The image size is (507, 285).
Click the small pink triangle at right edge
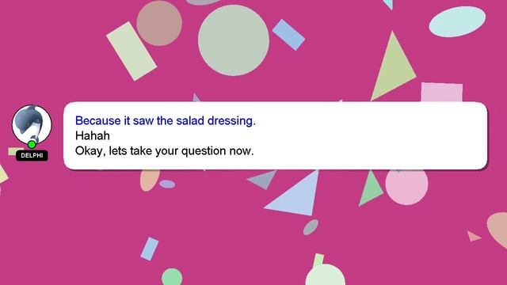(473, 236)
